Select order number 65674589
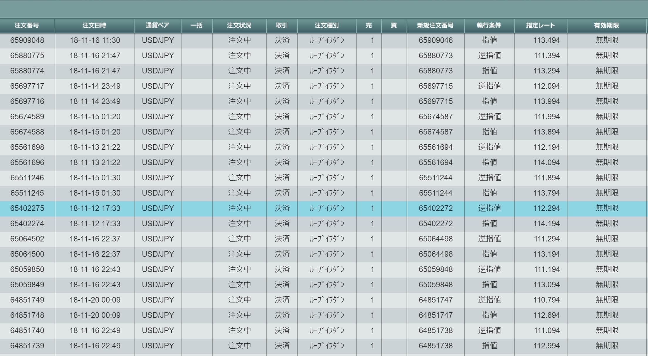This screenshot has width=648, height=356. point(27,117)
